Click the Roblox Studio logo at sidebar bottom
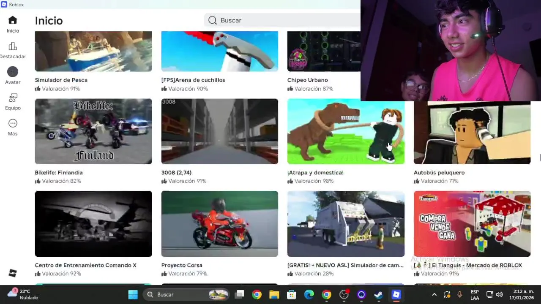The image size is (541, 304). click(x=13, y=273)
